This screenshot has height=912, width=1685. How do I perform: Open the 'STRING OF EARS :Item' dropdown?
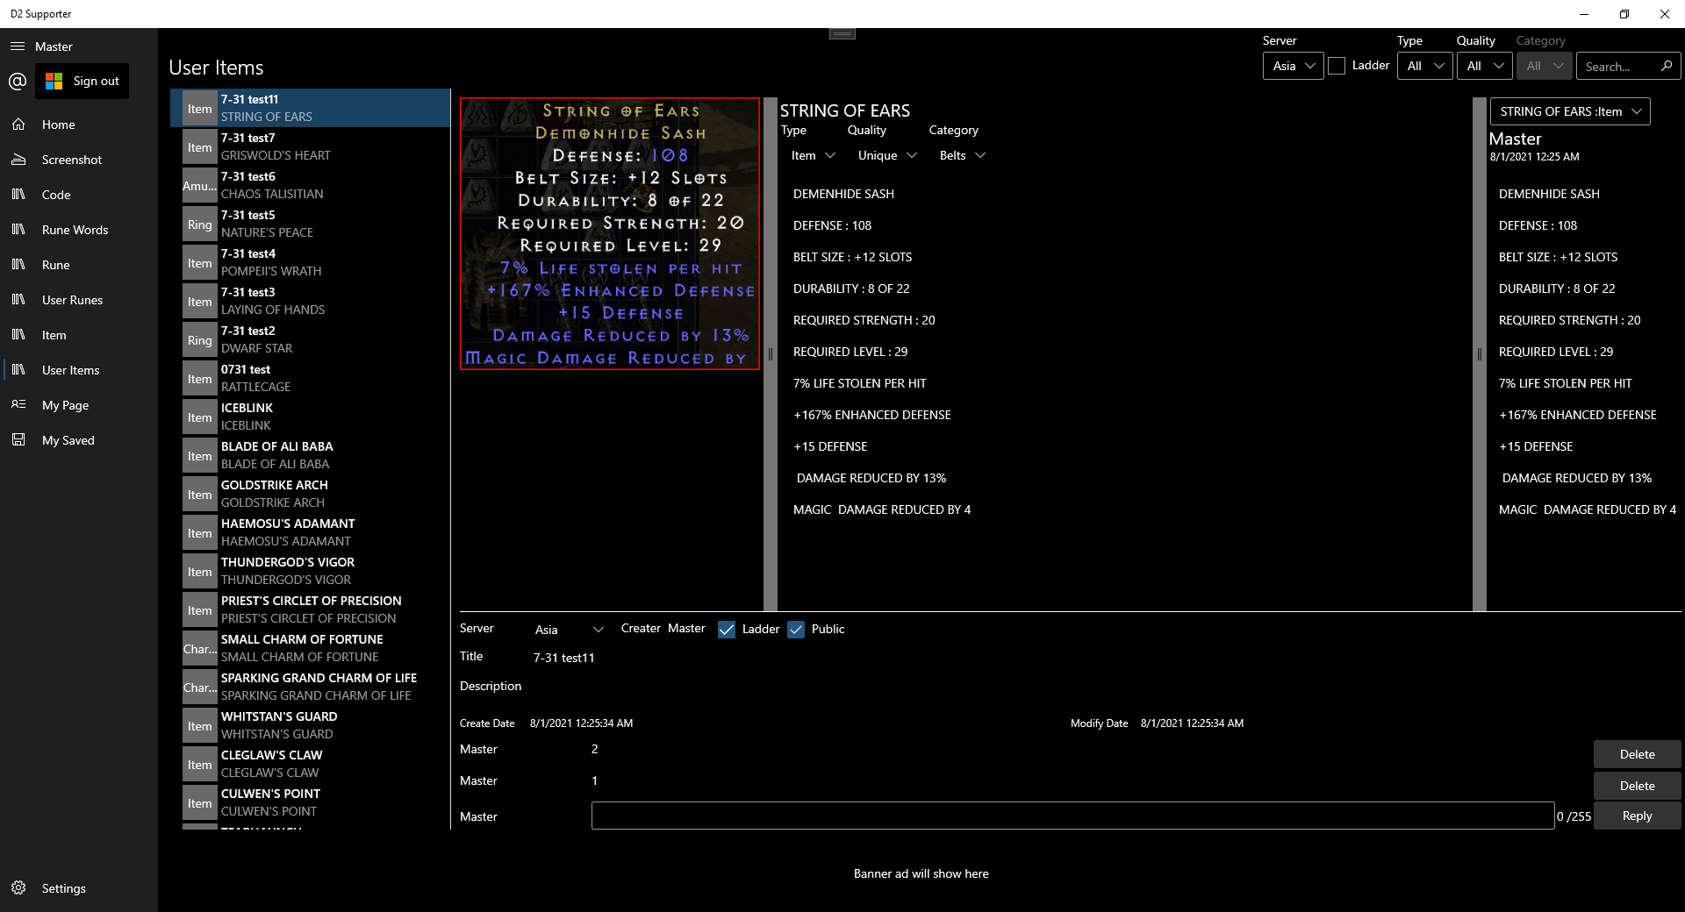(x=1570, y=111)
